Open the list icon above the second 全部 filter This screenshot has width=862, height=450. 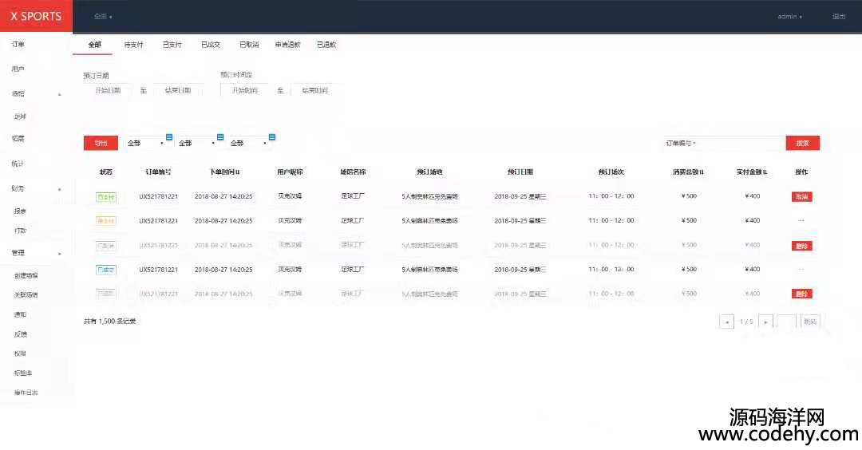(220, 136)
